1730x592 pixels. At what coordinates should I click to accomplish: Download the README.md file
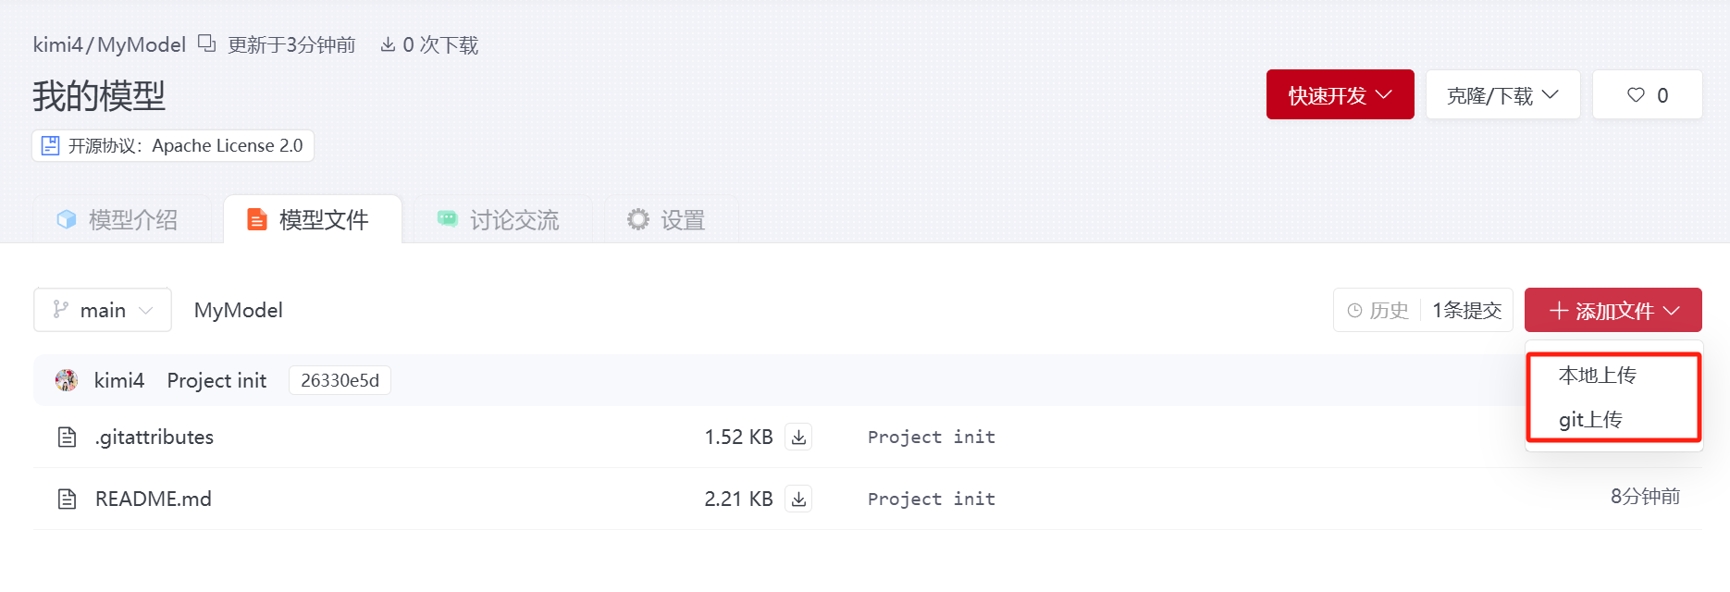pos(798,499)
